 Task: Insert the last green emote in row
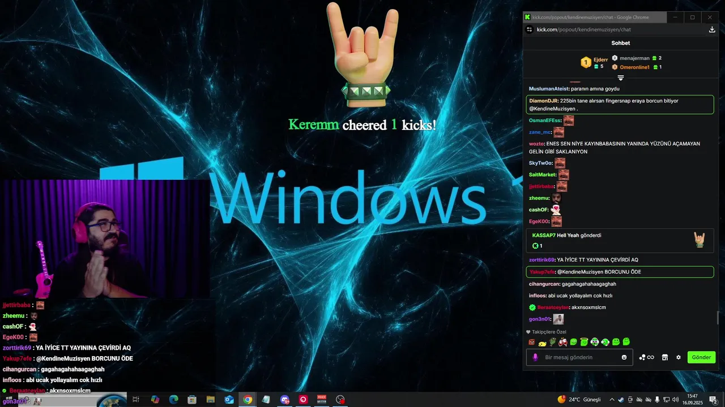click(x=626, y=342)
